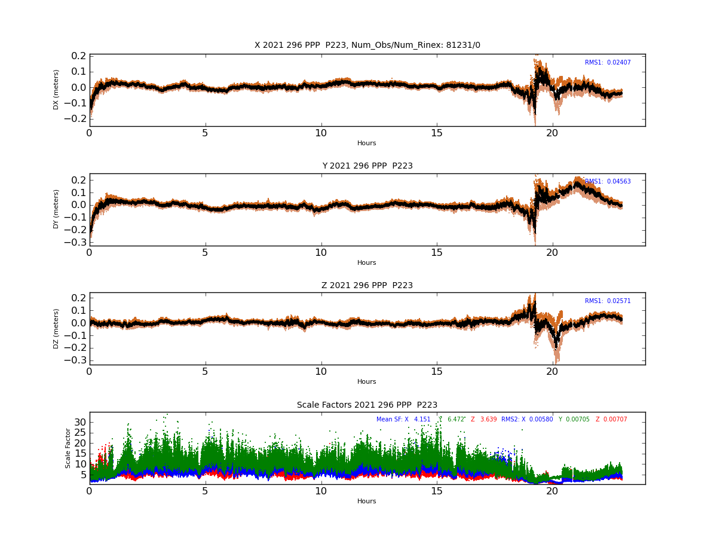The image size is (717, 538).
Task: Click the 'DY (meters)' axis label
Action: pyautogui.click(x=56, y=209)
